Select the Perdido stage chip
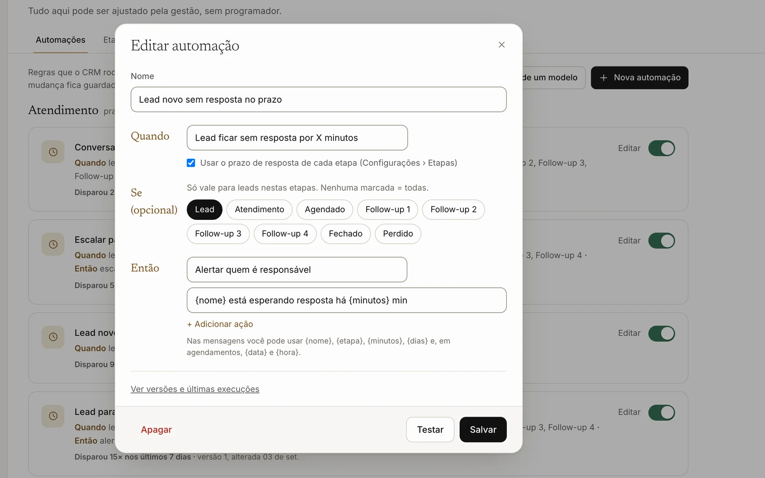 [x=398, y=234]
